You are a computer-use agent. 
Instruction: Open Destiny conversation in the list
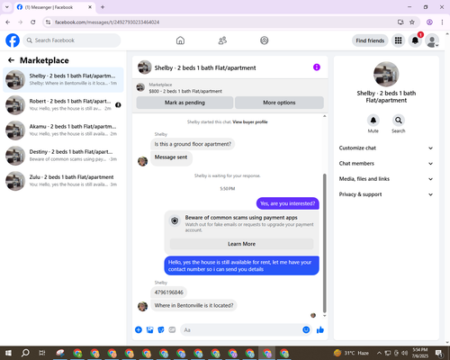coord(63,156)
